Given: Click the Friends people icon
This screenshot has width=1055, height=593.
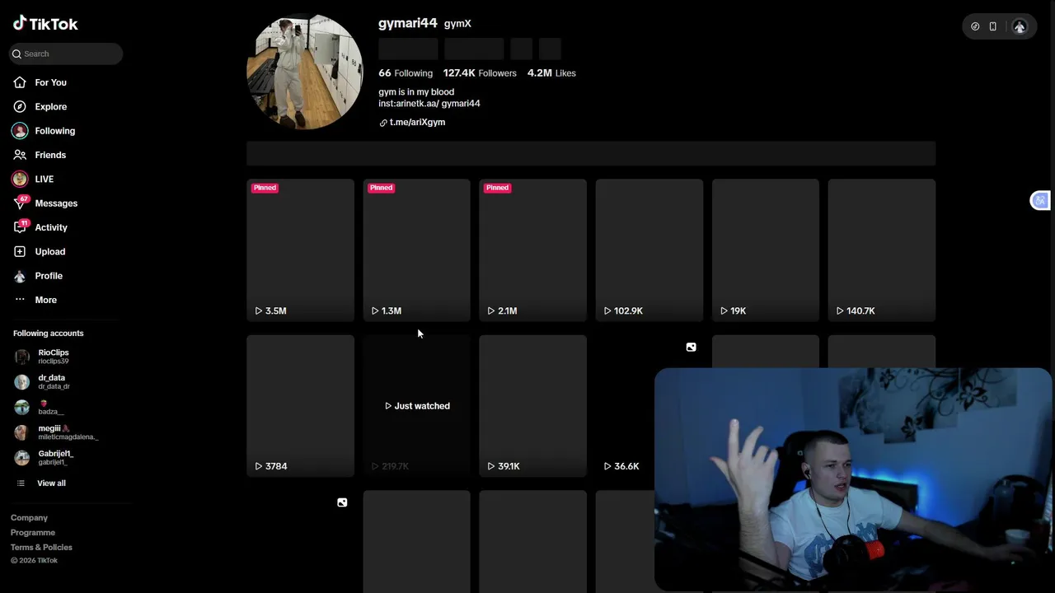Looking at the screenshot, I should 20,155.
